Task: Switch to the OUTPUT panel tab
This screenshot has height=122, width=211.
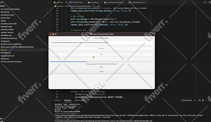Action: [58, 100]
